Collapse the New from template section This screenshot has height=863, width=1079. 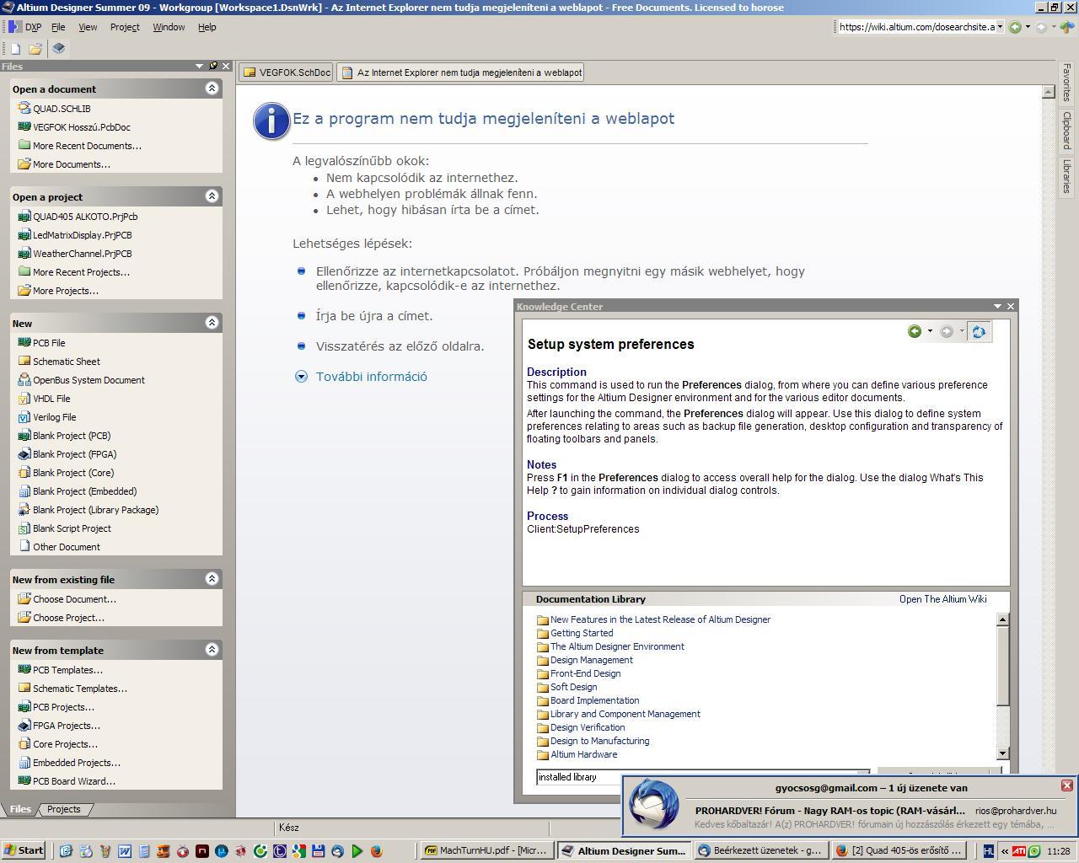(x=212, y=650)
